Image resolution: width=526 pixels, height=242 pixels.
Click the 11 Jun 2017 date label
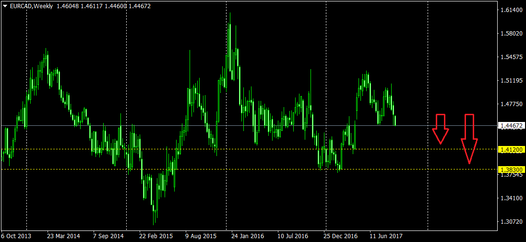tap(386, 236)
